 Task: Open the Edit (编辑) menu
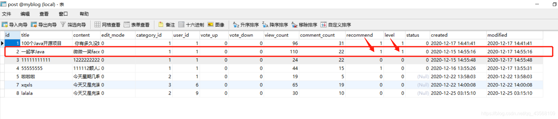coord(25,14)
